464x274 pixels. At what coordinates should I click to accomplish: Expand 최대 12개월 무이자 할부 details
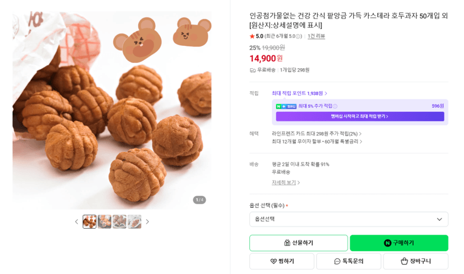(x=317, y=141)
